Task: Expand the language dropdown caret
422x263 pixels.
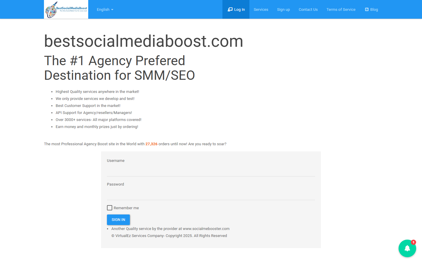Action: (112, 10)
